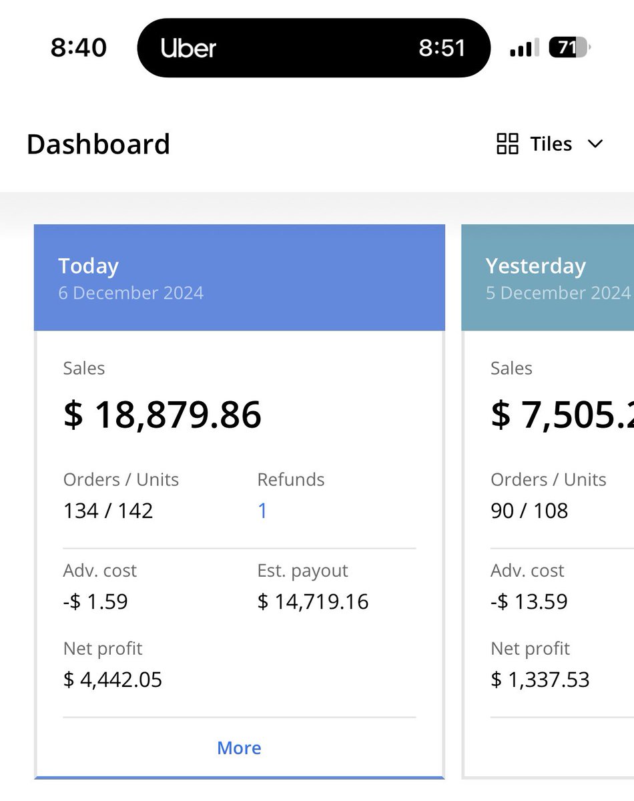Screen dimensions: 634x801
Task: Select the Yesterday tile header
Action: 548,278
